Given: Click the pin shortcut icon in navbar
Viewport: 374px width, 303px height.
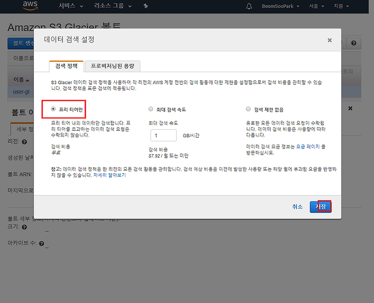Looking at the screenshot, I should click(146, 6).
